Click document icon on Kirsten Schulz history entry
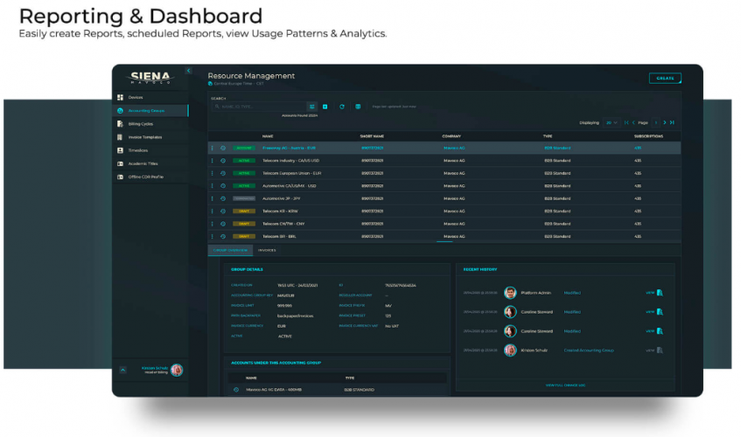The image size is (741, 437). click(x=660, y=350)
